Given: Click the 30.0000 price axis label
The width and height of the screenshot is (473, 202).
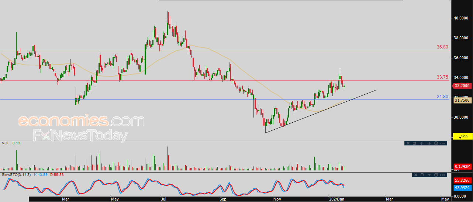Looking at the screenshot, I should [461, 118].
